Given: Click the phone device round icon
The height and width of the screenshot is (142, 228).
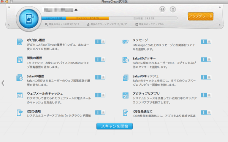Looking at the screenshot, I should point(173,10).
